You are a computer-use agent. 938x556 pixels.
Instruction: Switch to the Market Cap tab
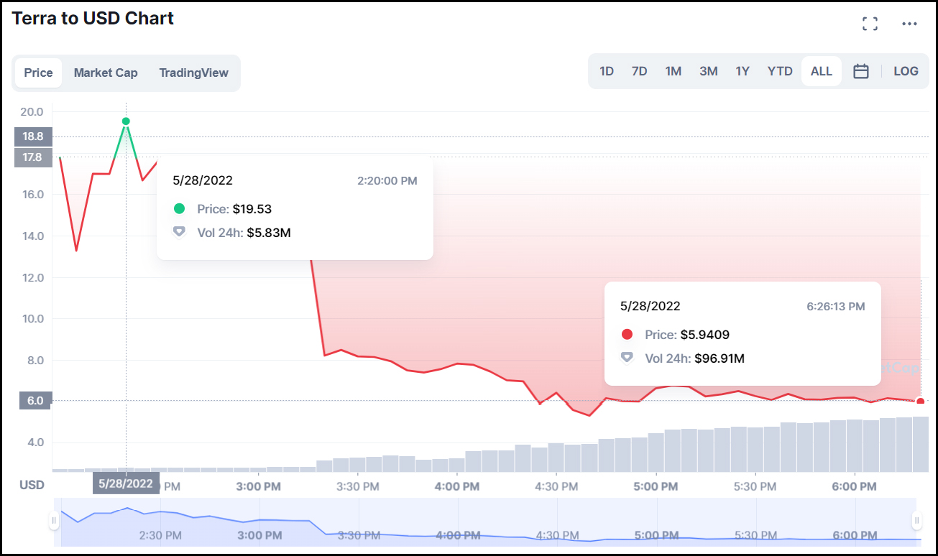point(106,73)
